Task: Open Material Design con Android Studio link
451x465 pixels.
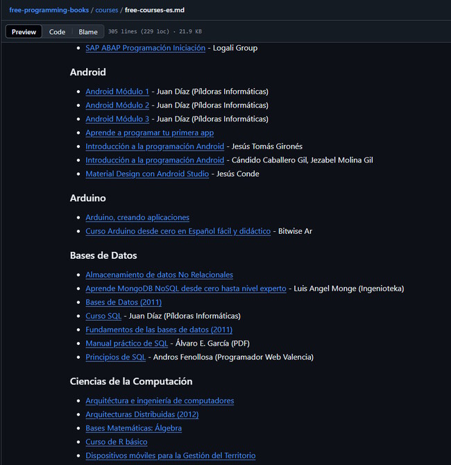Action: click(146, 174)
